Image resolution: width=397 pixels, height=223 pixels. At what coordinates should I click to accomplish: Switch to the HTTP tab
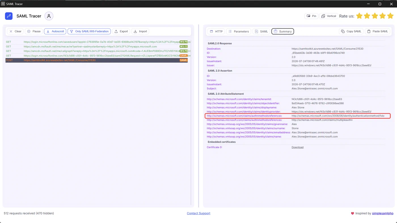[x=216, y=31]
